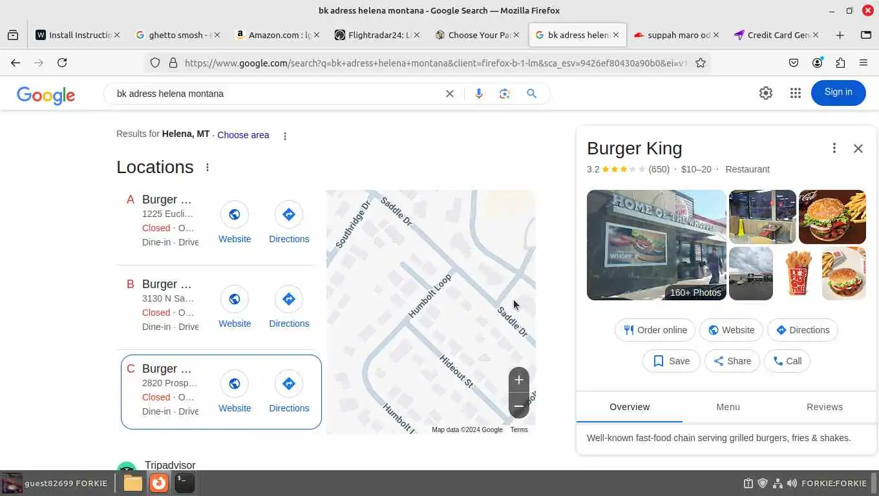Zoom out on the map

click(519, 406)
